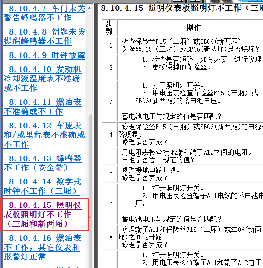Click the sidebar scroll-up arrow
Image resolution: width=263 pixels, height=268 pixels.
(89, 8)
